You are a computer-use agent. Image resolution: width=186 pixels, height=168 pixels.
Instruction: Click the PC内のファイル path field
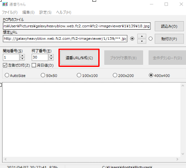pyautogui.click(x=77, y=26)
